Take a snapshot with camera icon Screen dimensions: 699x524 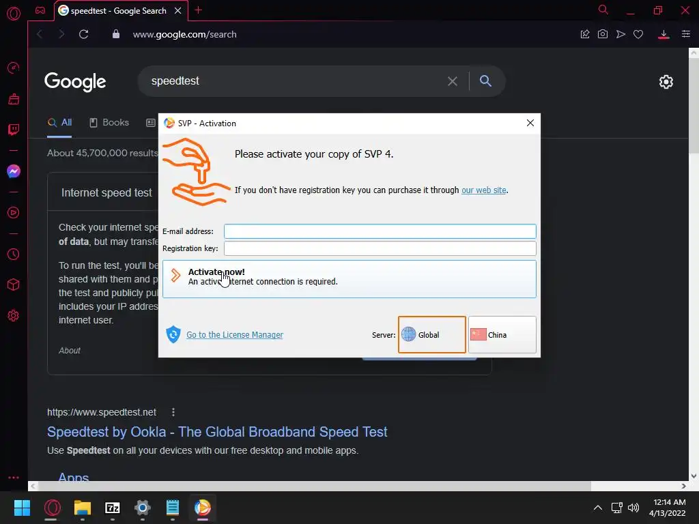tap(603, 34)
